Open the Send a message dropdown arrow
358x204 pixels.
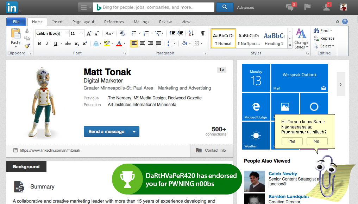134,132
